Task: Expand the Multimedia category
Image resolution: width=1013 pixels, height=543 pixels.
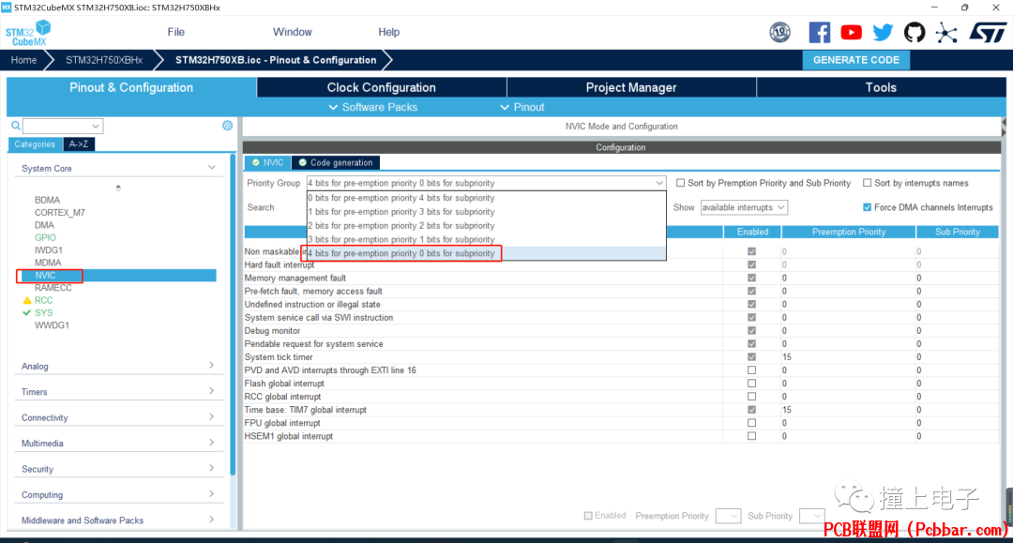Action: (x=211, y=443)
